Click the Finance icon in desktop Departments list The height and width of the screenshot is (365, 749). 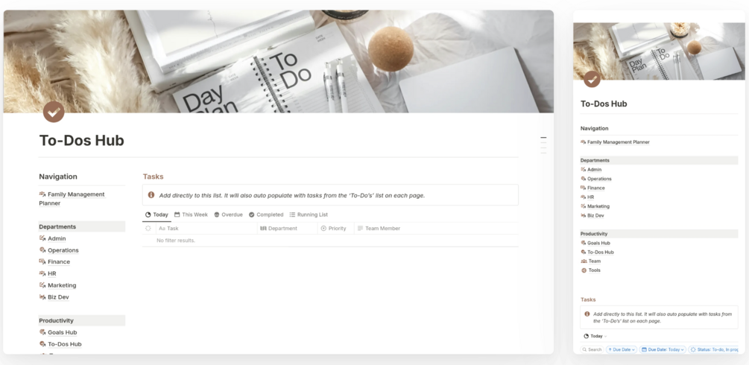point(42,261)
